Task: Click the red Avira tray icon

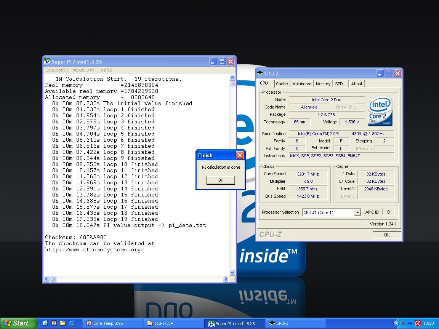Action: click(417, 323)
